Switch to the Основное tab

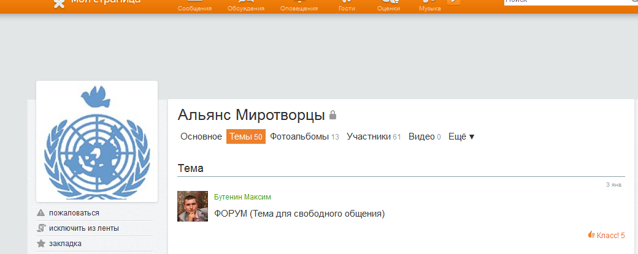[x=201, y=136]
